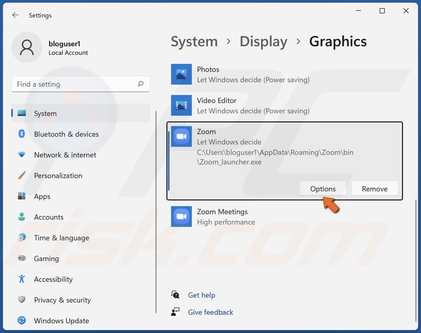Click the Apps icon in sidebar
The height and width of the screenshot is (333, 421).
[x=22, y=196]
